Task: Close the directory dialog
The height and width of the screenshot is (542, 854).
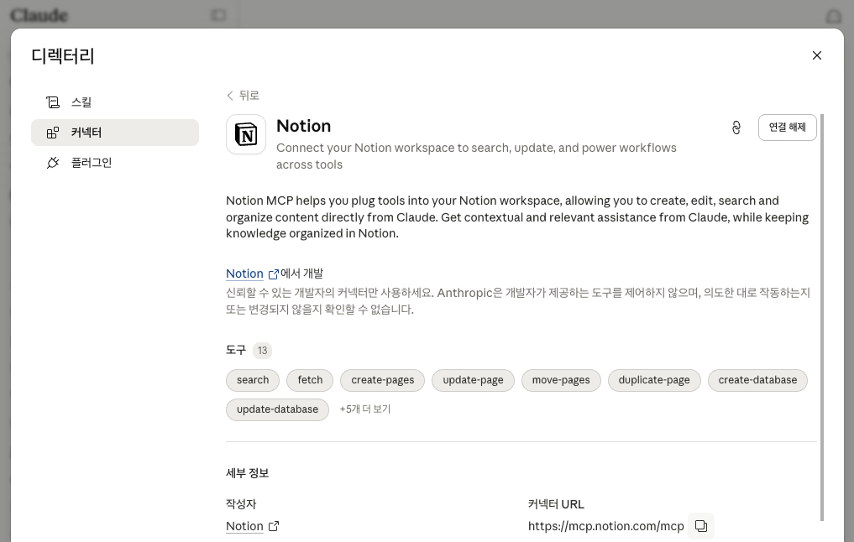Action: [816, 55]
